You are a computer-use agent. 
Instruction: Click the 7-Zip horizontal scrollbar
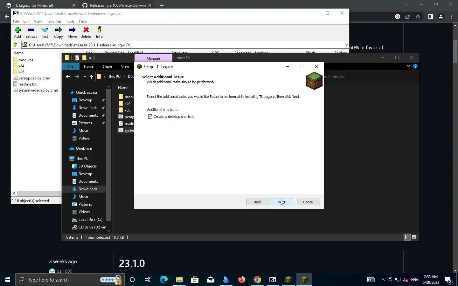coord(39,193)
